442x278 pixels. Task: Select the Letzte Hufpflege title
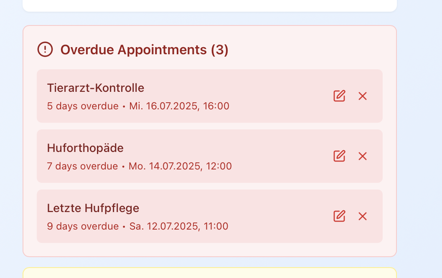93,208
